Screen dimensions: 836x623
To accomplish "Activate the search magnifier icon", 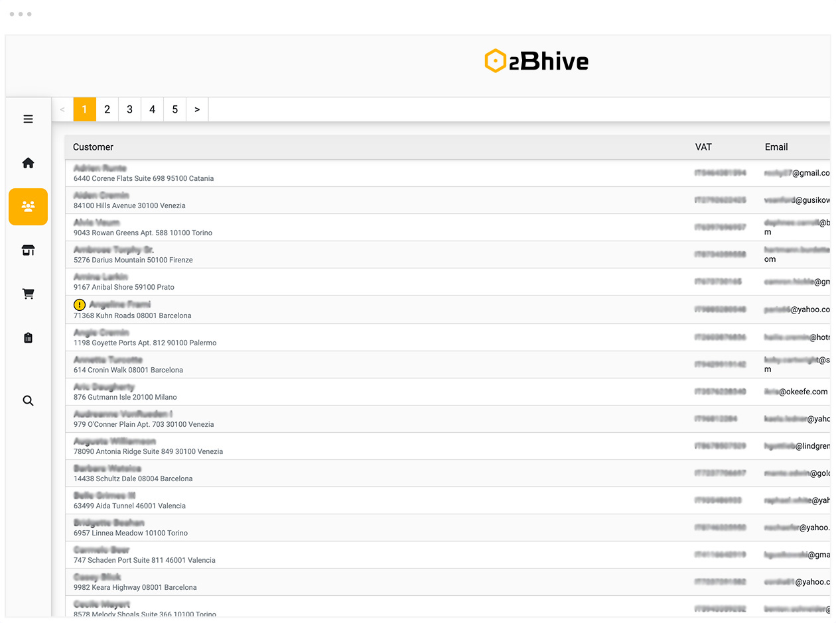I will pyautogui.click(x=28, y=400).
